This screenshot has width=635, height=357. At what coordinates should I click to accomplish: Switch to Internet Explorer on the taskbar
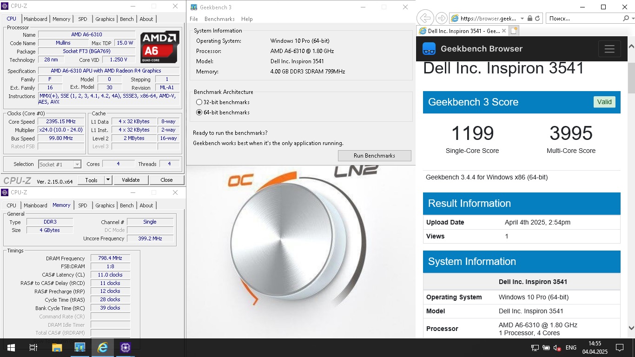[x=102, y=348]
